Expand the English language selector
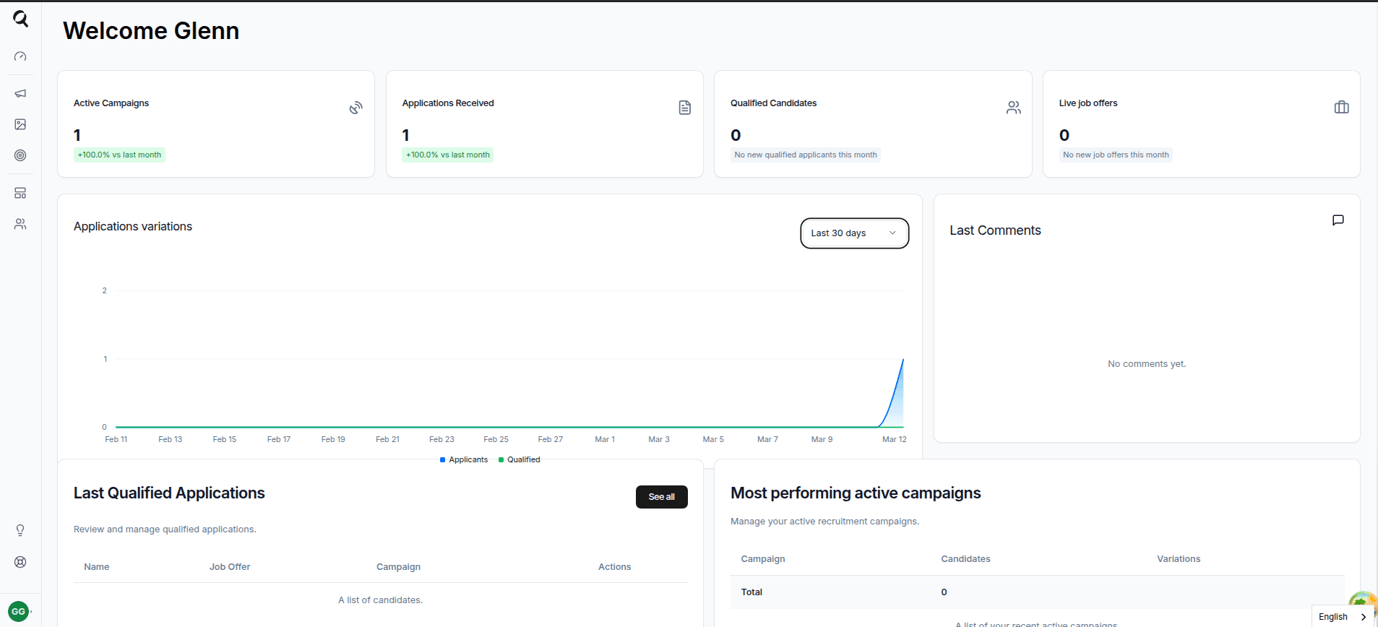The width and height of the screenshot is (1378, 627). coord(1342,616)
